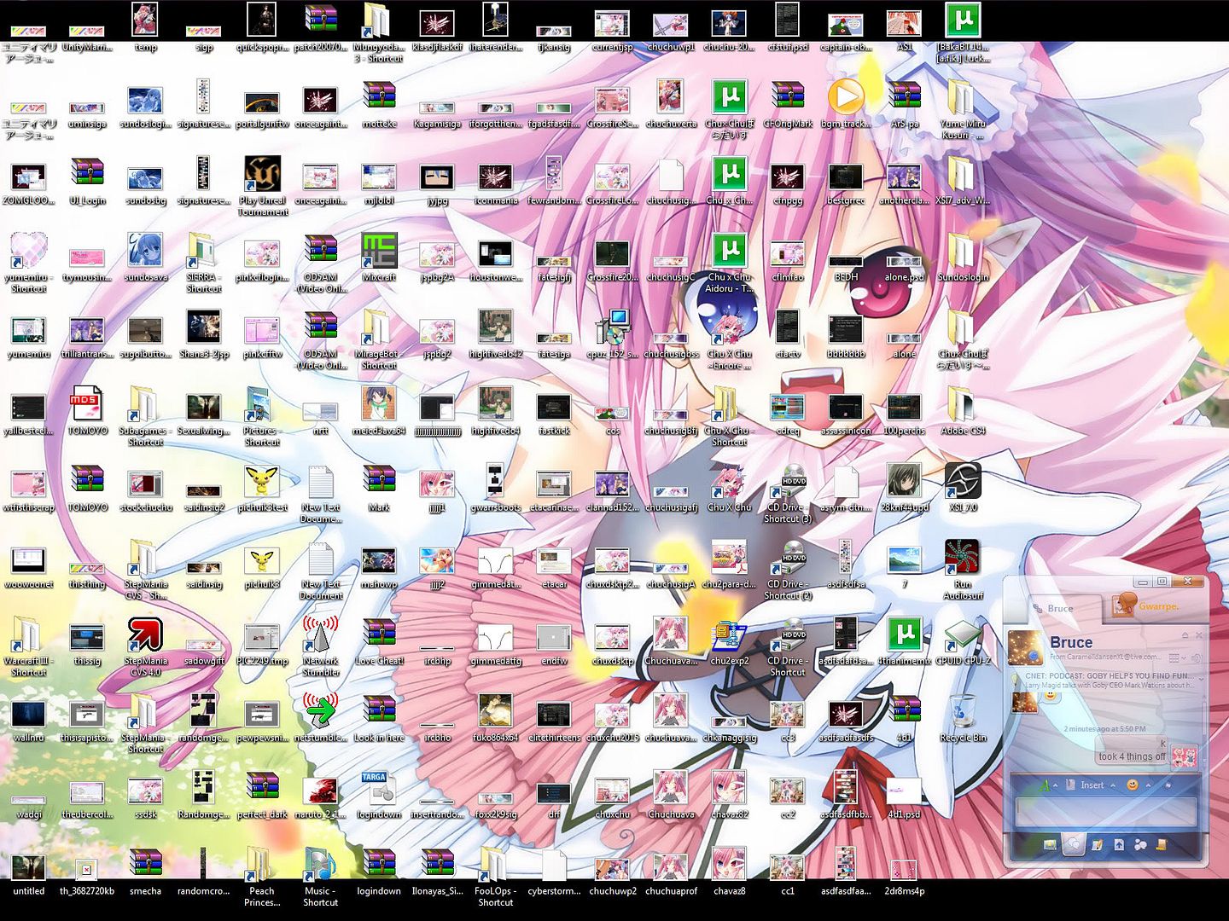Screen dimensions: 1229x921
Task: Select the chu2exp2 desktop icon
Action: [730, 634]
